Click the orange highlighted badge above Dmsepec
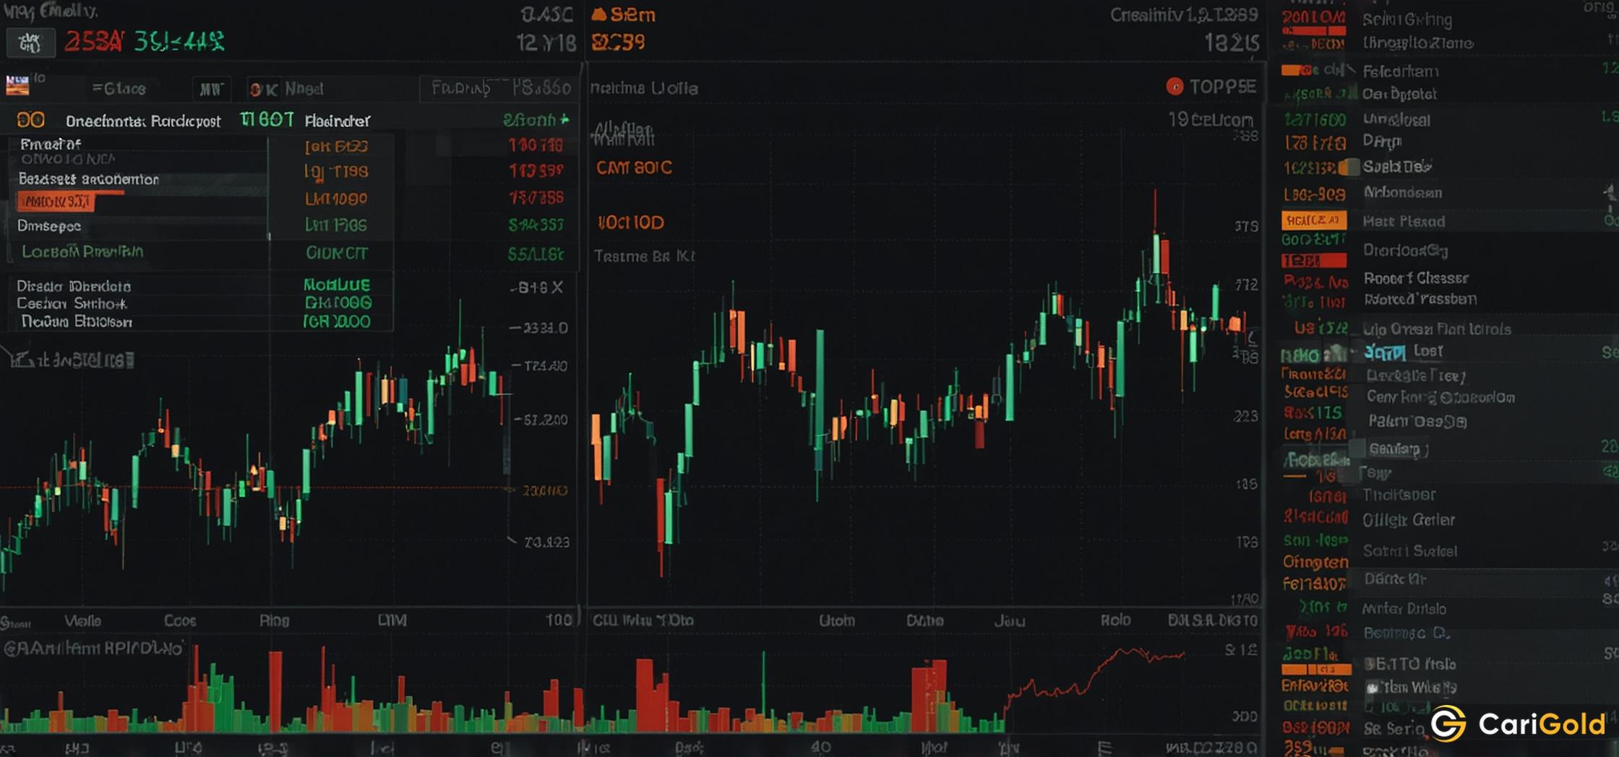 tap(56, 202)
